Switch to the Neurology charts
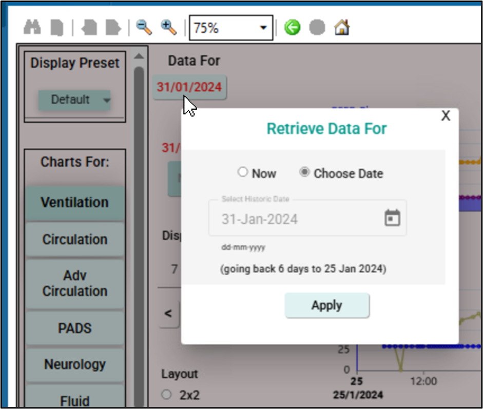The image size is (483, 409). (75, 364)
